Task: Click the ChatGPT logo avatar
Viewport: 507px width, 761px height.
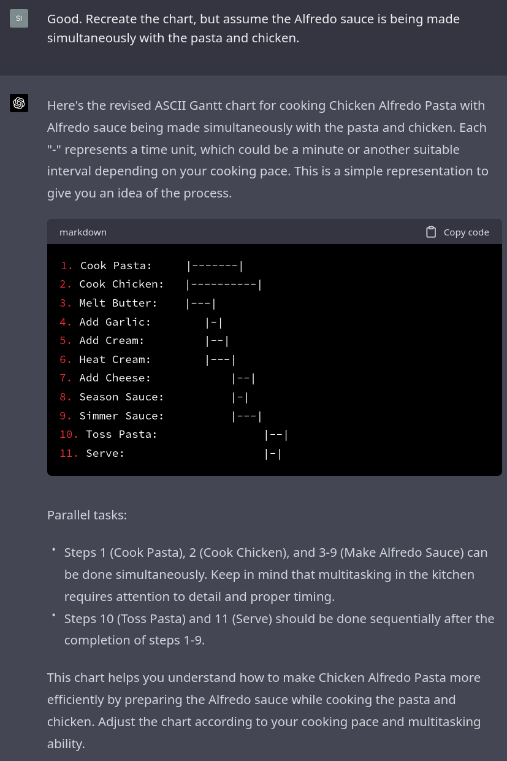Action: tap(19, 103)
